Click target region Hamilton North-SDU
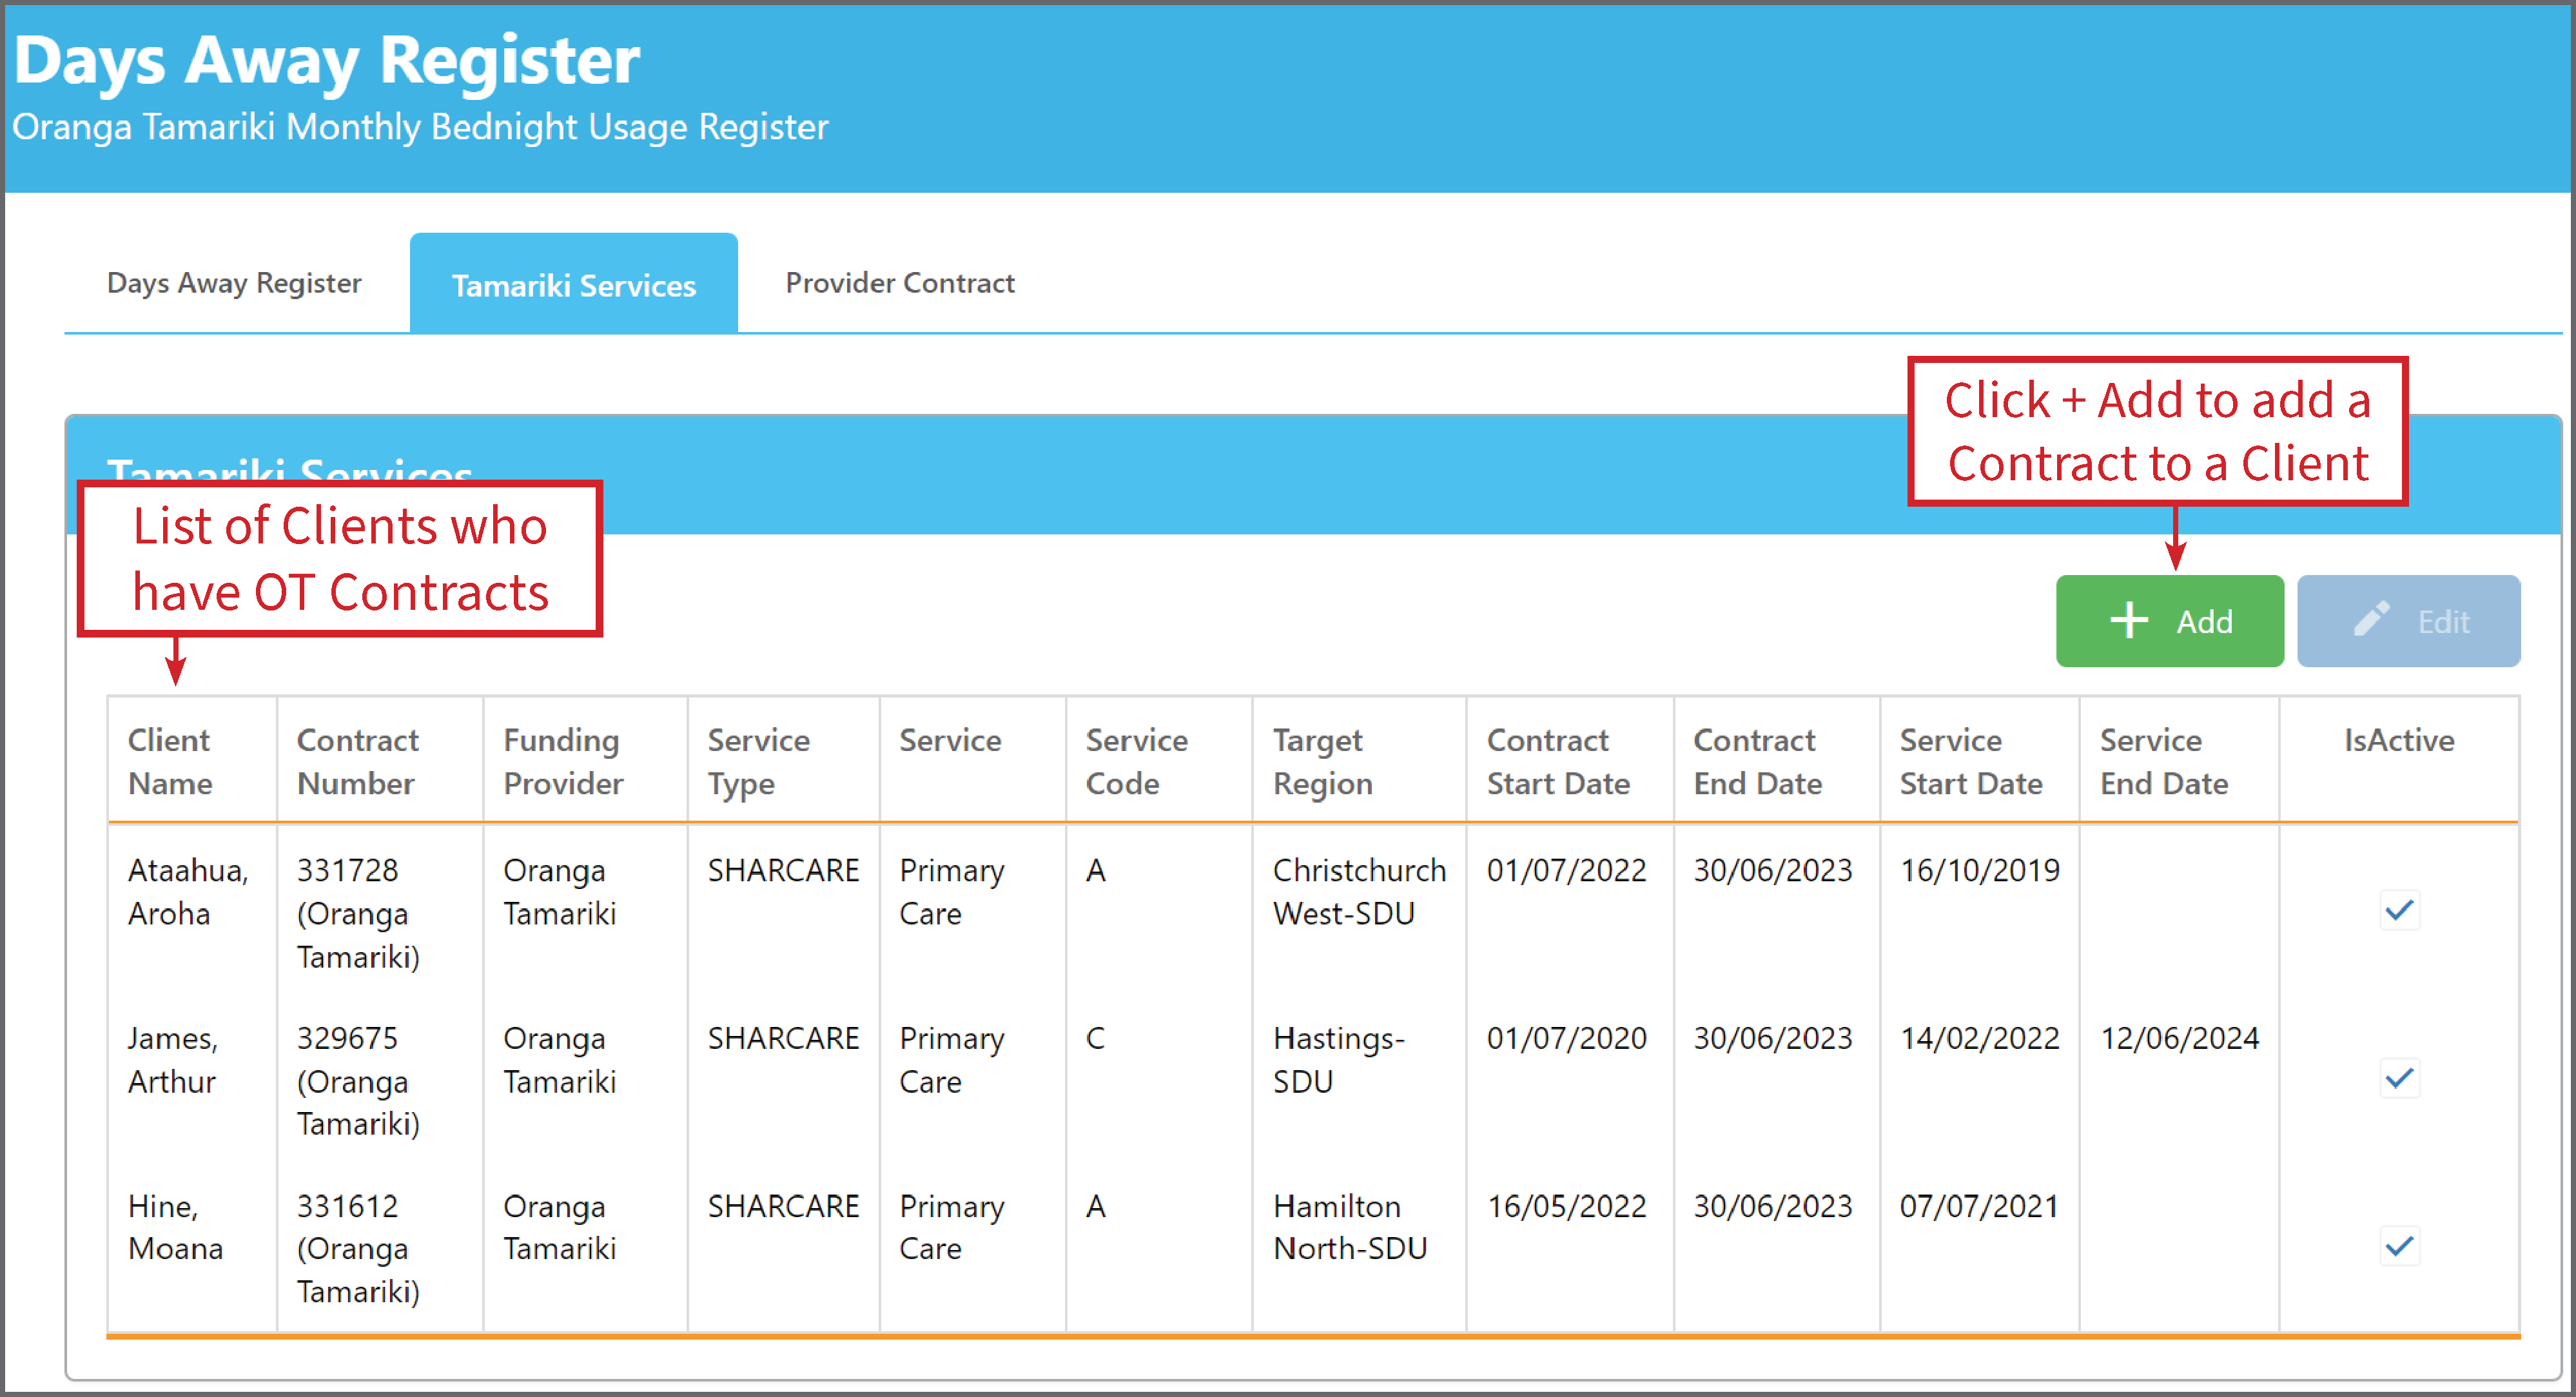The height and width of the screenshot is (1397, 2576). tap(1350, 1227)
